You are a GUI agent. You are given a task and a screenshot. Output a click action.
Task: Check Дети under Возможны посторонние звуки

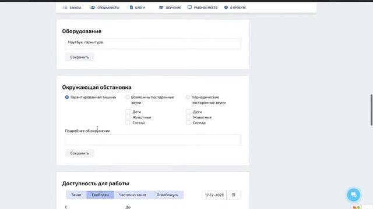[x=128, y=111]
